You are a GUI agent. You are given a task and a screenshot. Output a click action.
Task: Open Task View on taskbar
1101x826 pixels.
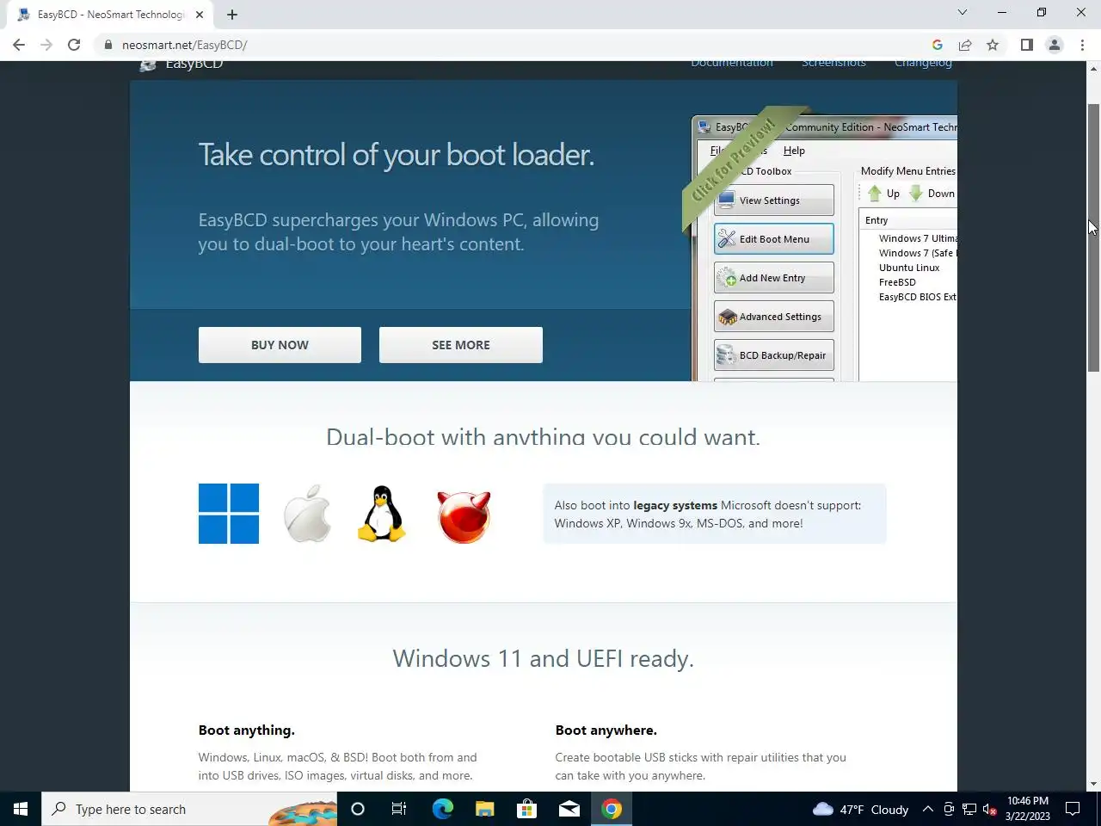click(399, 809)
